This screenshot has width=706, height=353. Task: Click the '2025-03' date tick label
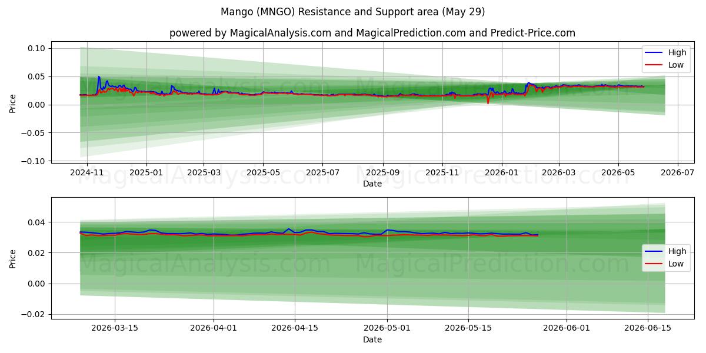204,172
